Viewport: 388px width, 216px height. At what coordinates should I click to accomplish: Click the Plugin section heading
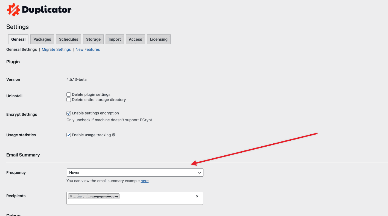click(13, 62)
